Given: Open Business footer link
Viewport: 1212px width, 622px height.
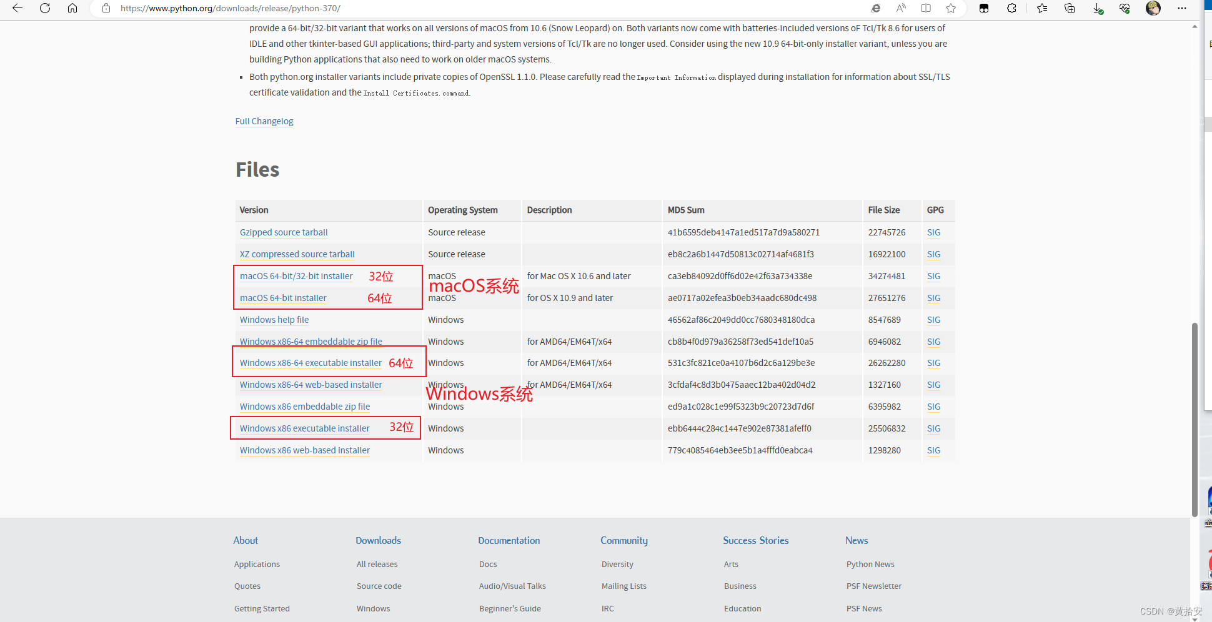Looking at the screenshot, I should (x=740, y=586).
